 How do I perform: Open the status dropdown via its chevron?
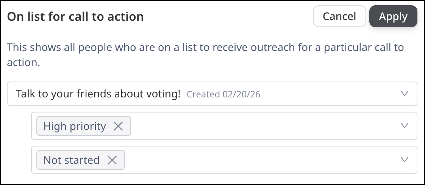point(405,160)
